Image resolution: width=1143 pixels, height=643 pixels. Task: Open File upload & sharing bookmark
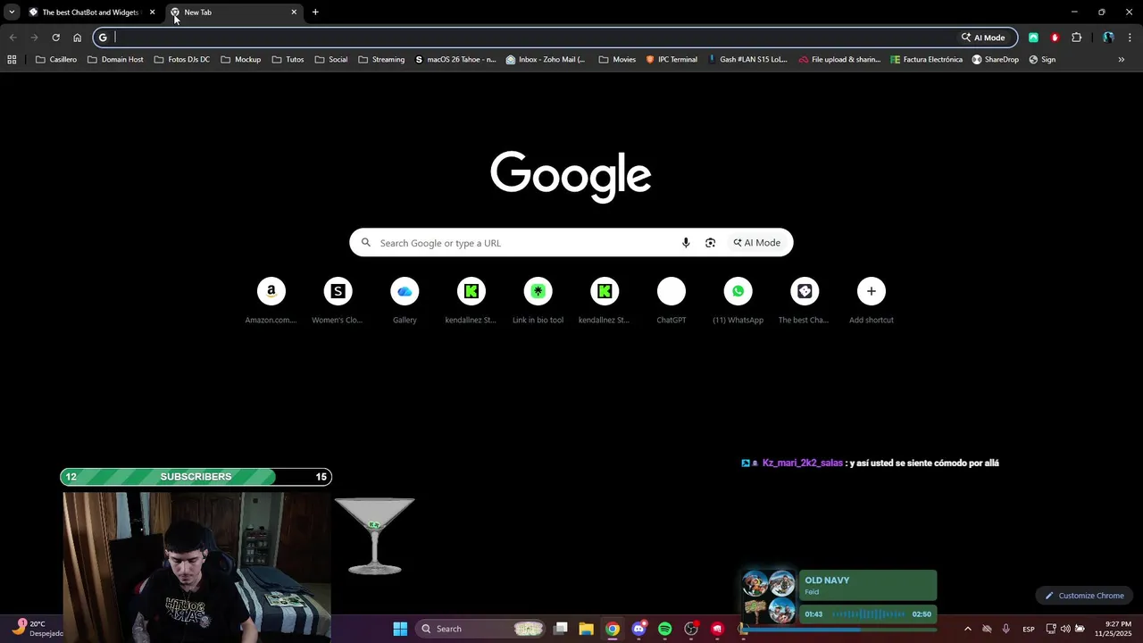click(840, 60)
